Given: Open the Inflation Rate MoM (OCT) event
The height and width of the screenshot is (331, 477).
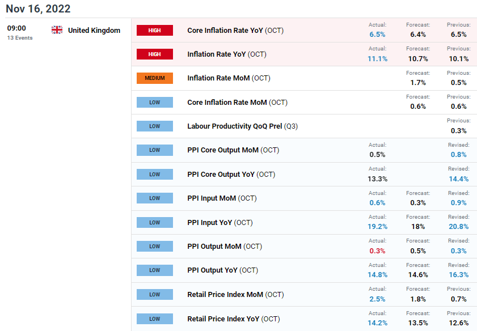Looking at the screenshot, I should click(229, 78).
